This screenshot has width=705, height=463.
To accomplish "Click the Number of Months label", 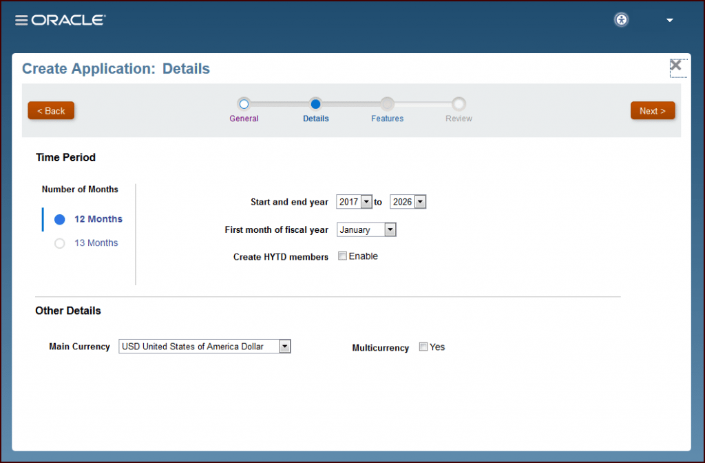I will [80, 189].
